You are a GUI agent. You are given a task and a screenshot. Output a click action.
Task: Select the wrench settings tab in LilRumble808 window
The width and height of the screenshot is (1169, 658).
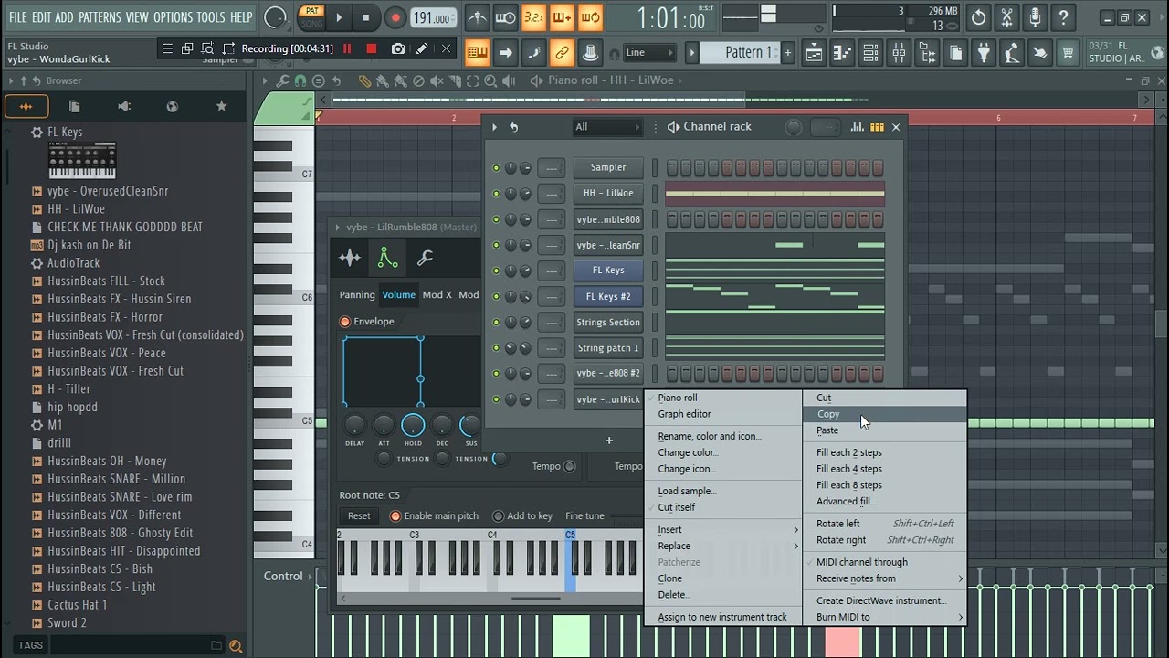425,259
